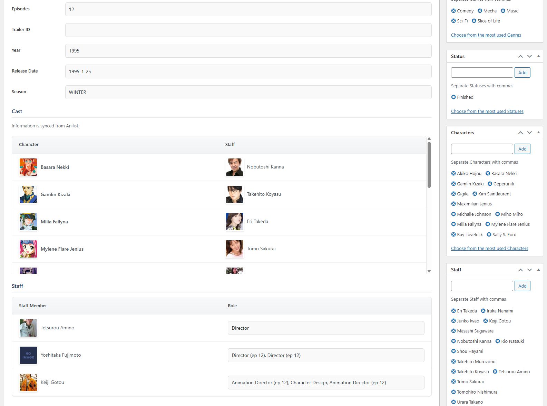Screen dimensions: 547x406
Task: Add a new Status term
Action: 522,72
